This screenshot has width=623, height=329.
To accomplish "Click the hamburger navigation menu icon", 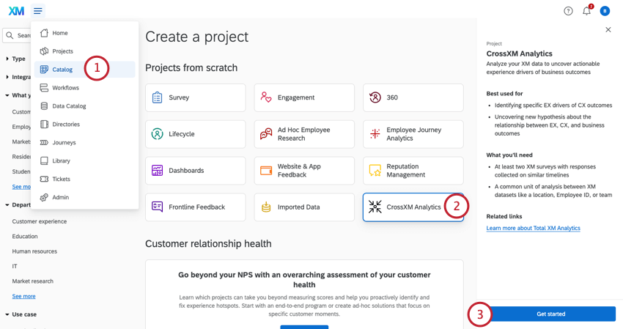I will click(38, 11).
